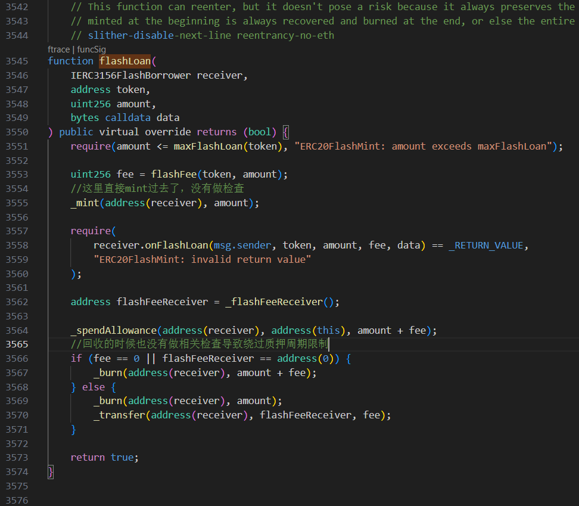Viewport: 579px width, 506px height.
Task: Click the flashFee function call
Action: point(173,175)
